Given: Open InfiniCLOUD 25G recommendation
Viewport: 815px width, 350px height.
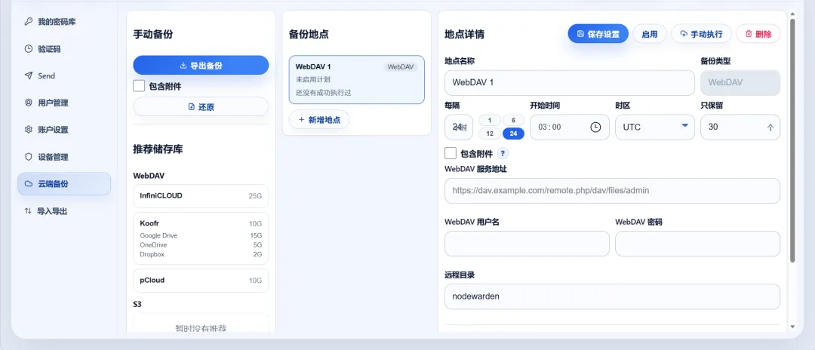Looking at the screenshot, I should click(201, 196).
